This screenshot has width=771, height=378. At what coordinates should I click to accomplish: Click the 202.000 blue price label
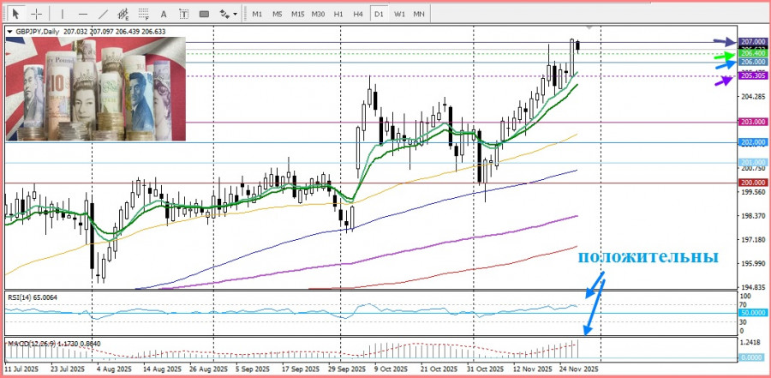point(752,142)
